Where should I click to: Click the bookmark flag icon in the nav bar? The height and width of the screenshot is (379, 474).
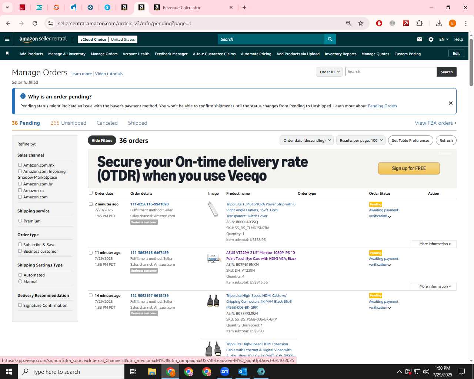7,54
